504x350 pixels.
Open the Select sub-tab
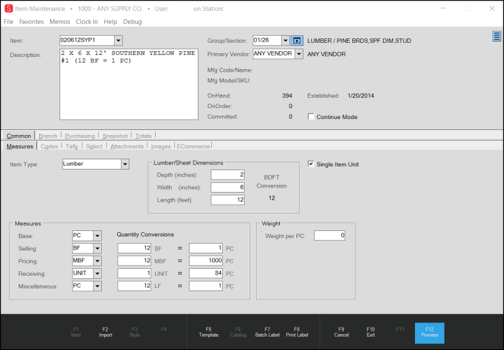click(x=94, y=146)
